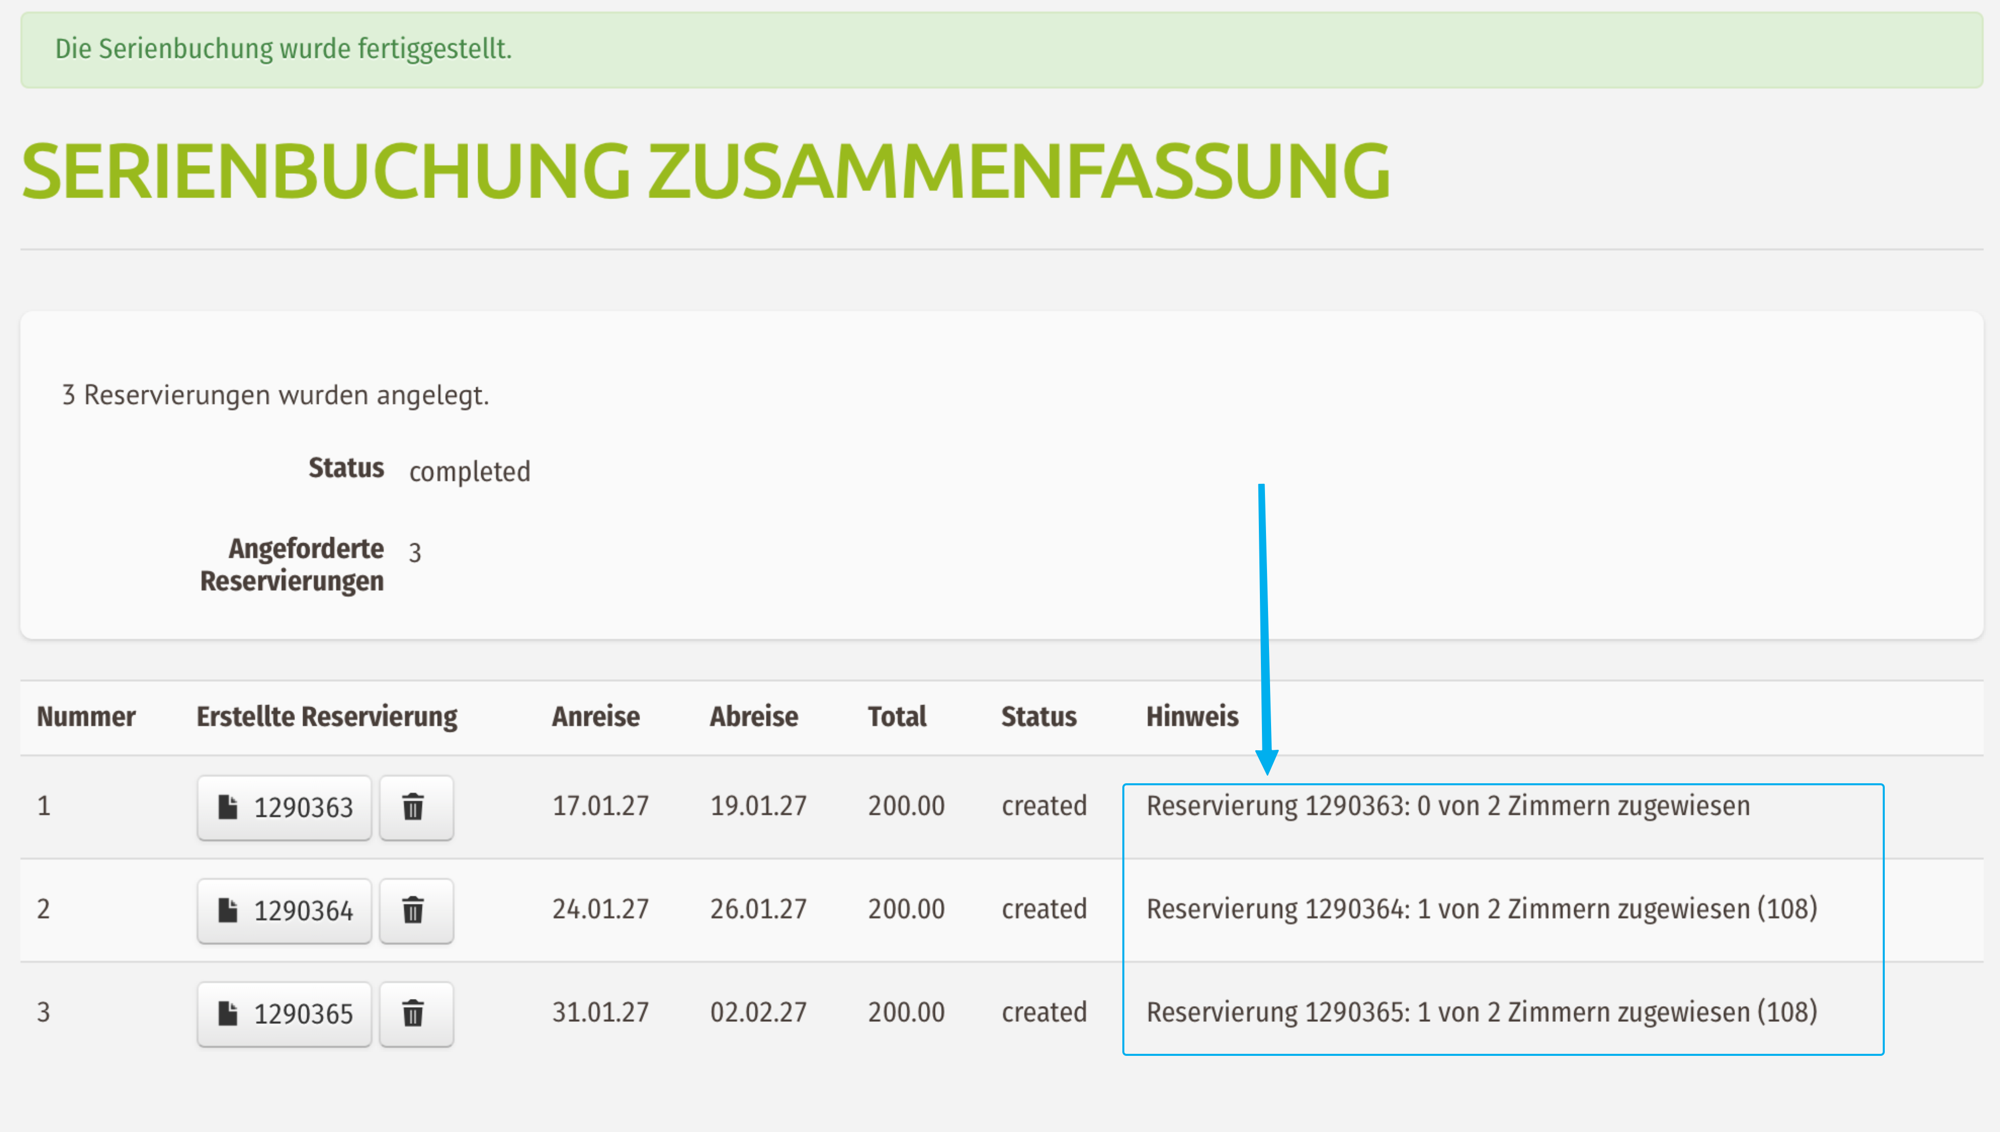Click the Anreise column header
Image resolution: width=2000 pixels, height=1132 pixels.
click(595, 716)
